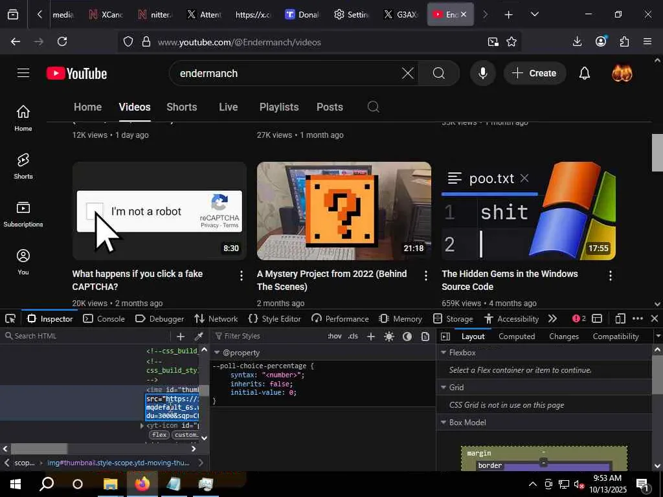The width and height of the screenshot is (663, 497).
Task: Pick a color with the eyedropper icon
Action: point(199,337)
